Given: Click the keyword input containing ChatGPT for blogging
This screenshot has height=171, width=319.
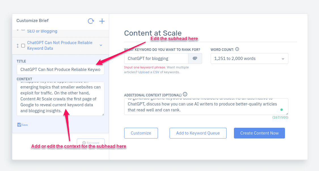Looking at the screenshot, I should 156,59.
